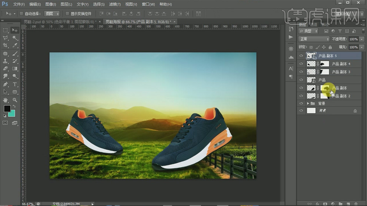Hide the 产品 副本 4 layer
This screenshot has height=206, width=367.
click(301, 64)
